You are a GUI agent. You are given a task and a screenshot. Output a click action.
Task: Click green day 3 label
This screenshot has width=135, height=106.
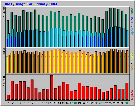click(x=17, y=103)
